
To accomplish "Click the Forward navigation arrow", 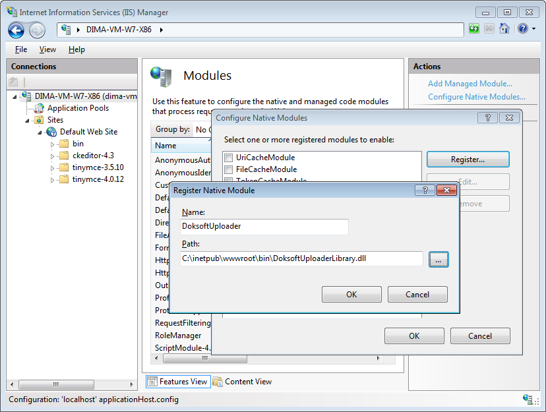I will 37,30.
